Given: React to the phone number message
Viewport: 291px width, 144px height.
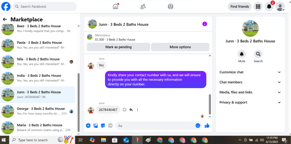Looking at the screenshot, I should coord(124,110).
